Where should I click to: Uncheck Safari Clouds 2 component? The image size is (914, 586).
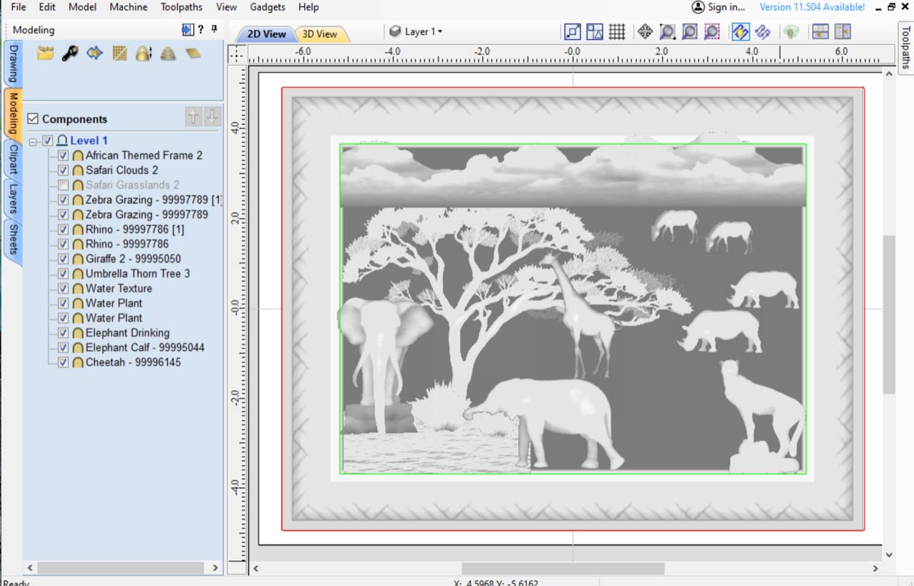point(63,170)
